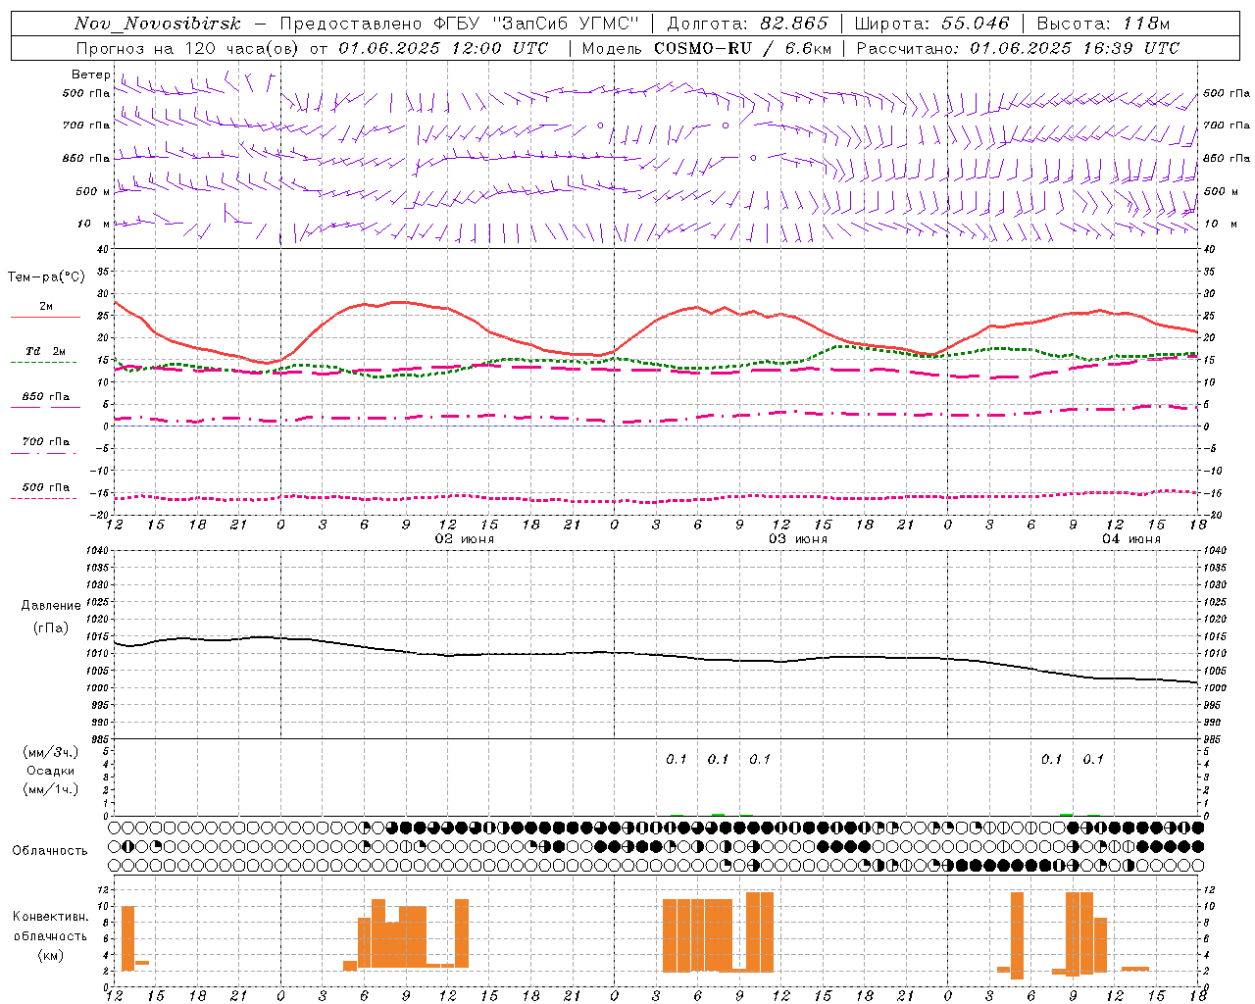Click the 'Облачность' cloud cover label
The image size is (1255, 1004).
click(50, 850)
